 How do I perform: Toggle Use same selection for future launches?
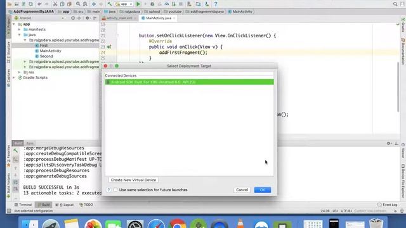tap(115, 190)
